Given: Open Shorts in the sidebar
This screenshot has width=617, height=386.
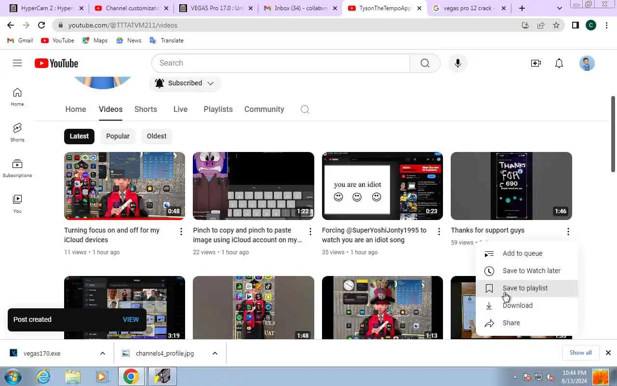Looking at the screenshot, I should pyautogui.click(x=17, y=132).
